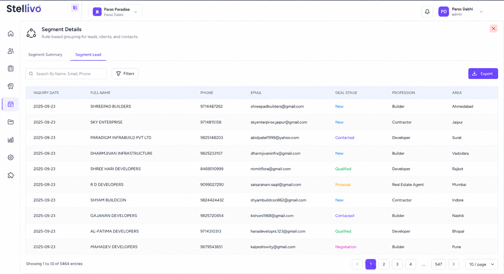Viewport: 504px width, 274px height.
Task: Click email skyenterprise.jaipur@gmail.com
Action: click(x=279, y=122)
